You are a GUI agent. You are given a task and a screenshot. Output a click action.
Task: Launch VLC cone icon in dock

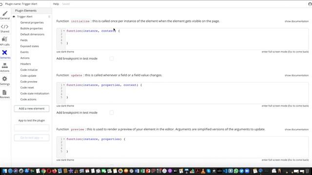point(203,171)
